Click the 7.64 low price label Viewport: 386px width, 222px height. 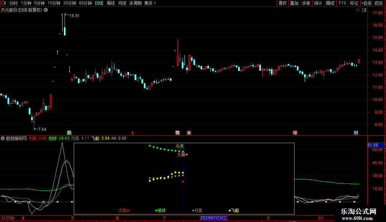point(42,129)
